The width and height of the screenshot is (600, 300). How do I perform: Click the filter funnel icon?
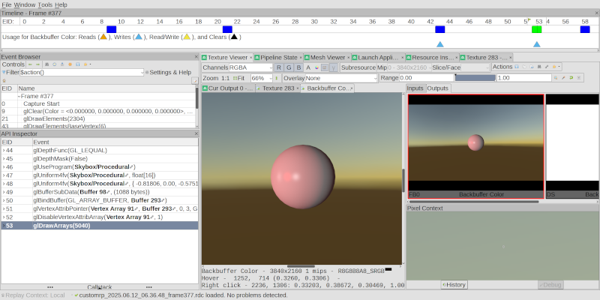click(4, 73)
